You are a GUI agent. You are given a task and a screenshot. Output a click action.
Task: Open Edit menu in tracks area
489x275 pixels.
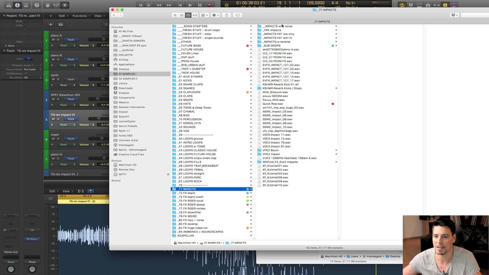(63, 16)
